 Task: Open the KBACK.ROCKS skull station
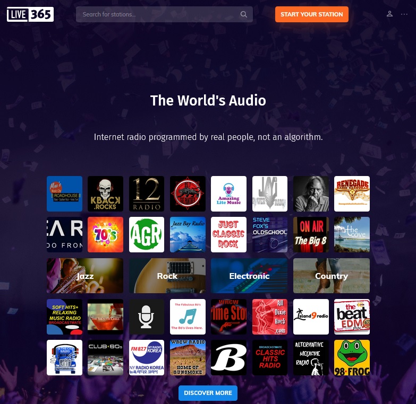click(x=105, y=194)
